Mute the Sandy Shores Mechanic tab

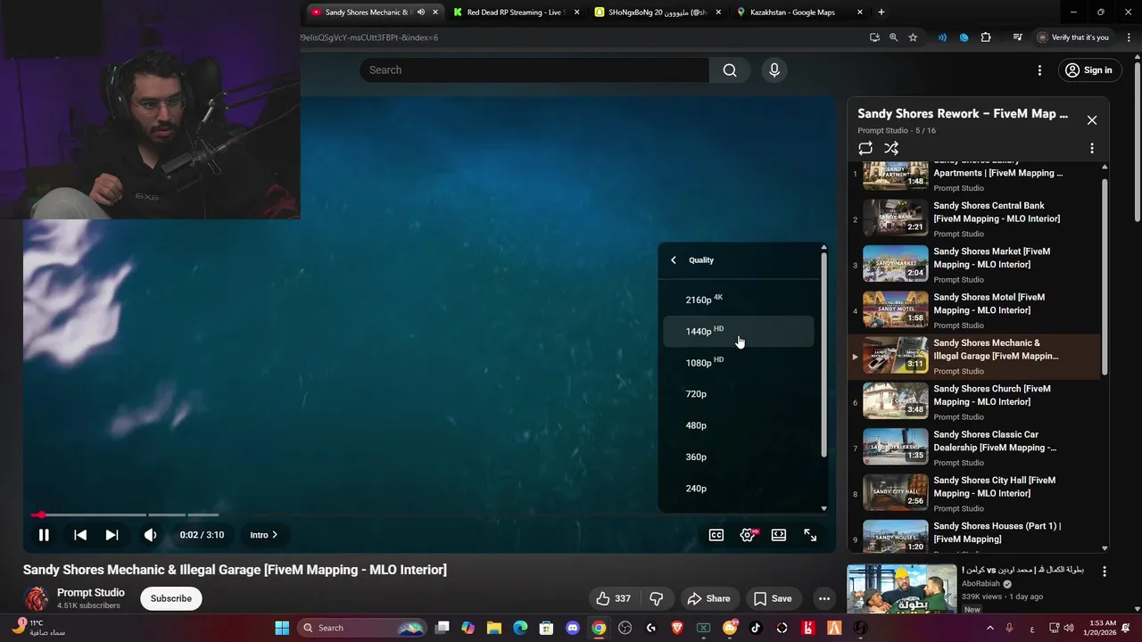(420, 12)
